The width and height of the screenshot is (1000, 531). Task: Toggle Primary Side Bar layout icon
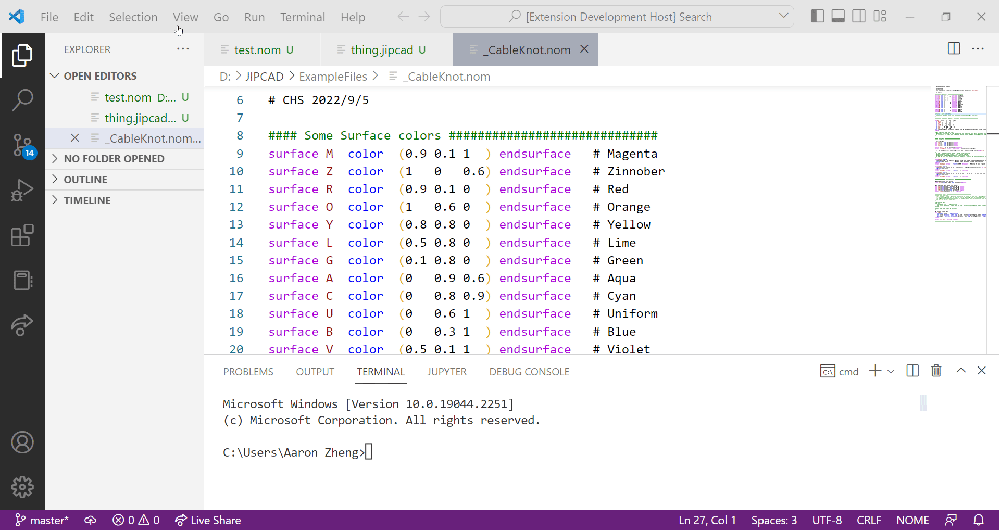click(817, 17)
